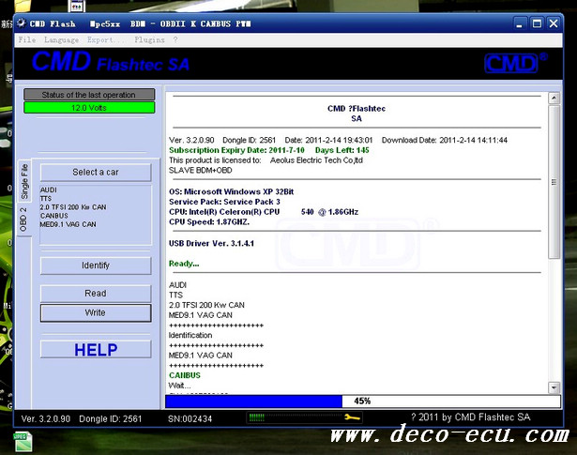Click the green CANBUS log entry
The image size is (577, 455).
(185, 375)
